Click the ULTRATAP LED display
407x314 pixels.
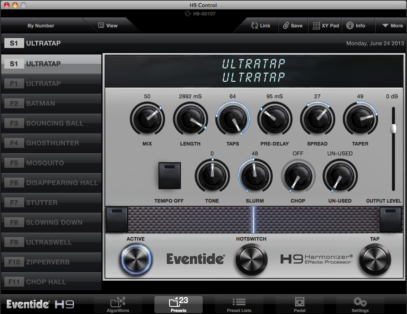254,71
